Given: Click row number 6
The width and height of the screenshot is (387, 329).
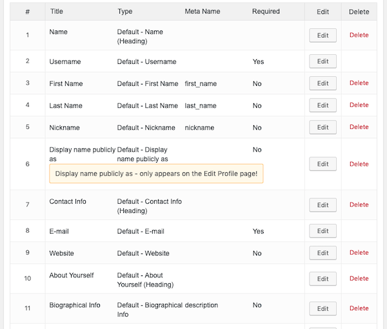Looking at the screenshot, I should pos(27,164).
